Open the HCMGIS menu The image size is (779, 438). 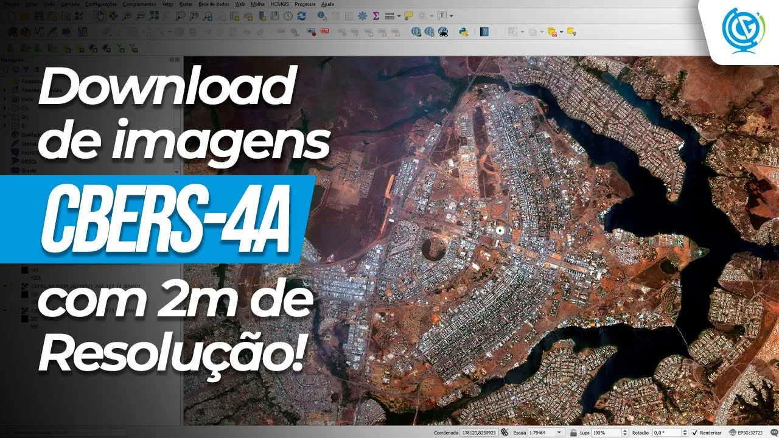tap(280, 4)
